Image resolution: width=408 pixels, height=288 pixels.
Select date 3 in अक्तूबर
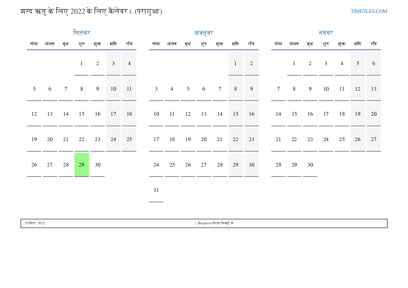pos(156,89)
